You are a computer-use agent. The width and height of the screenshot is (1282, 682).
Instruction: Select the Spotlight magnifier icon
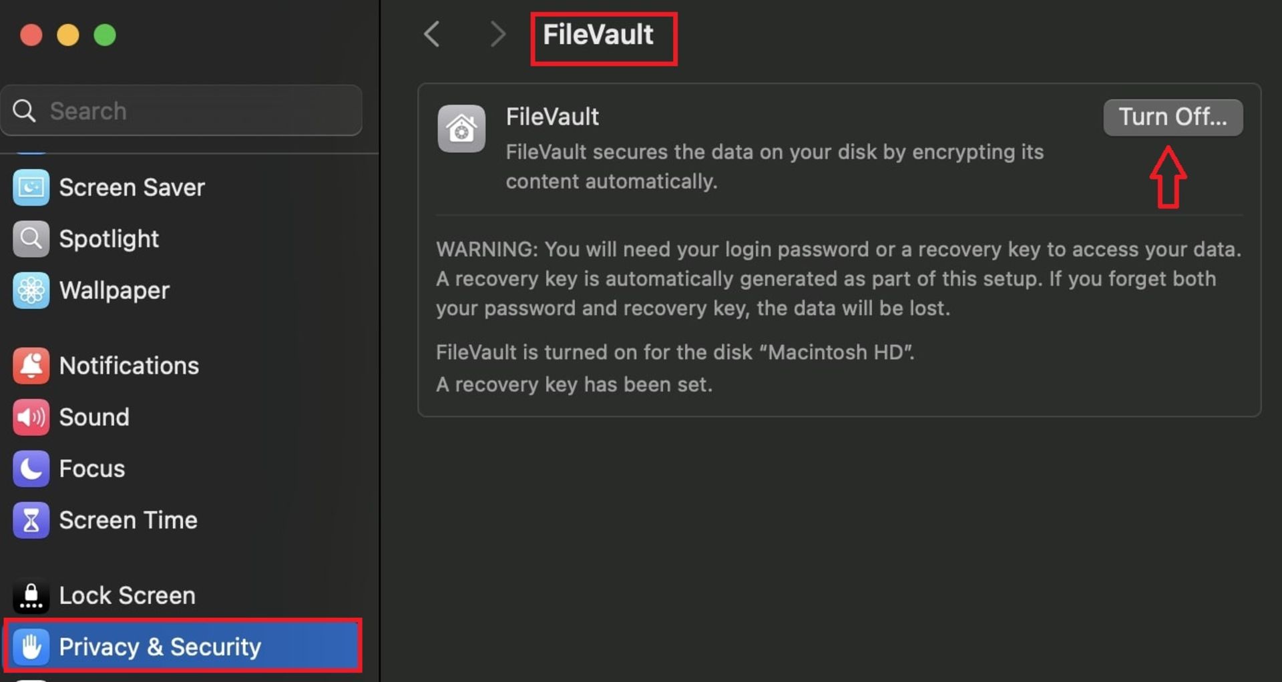point(31,239)
